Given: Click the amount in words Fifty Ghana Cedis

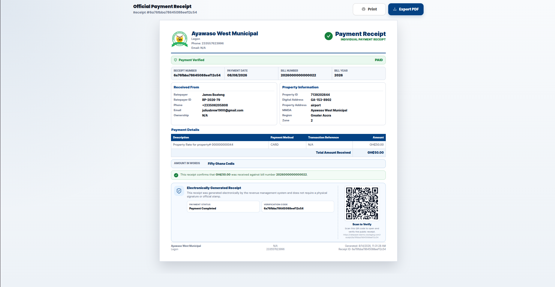Looking at the screenshot, I should point(221,164).
